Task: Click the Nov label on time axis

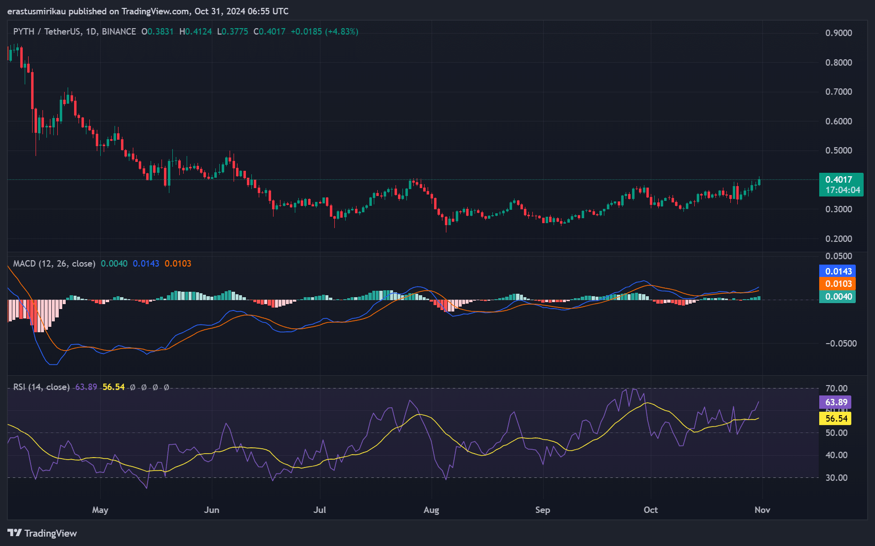Action: tap(762, 510)
